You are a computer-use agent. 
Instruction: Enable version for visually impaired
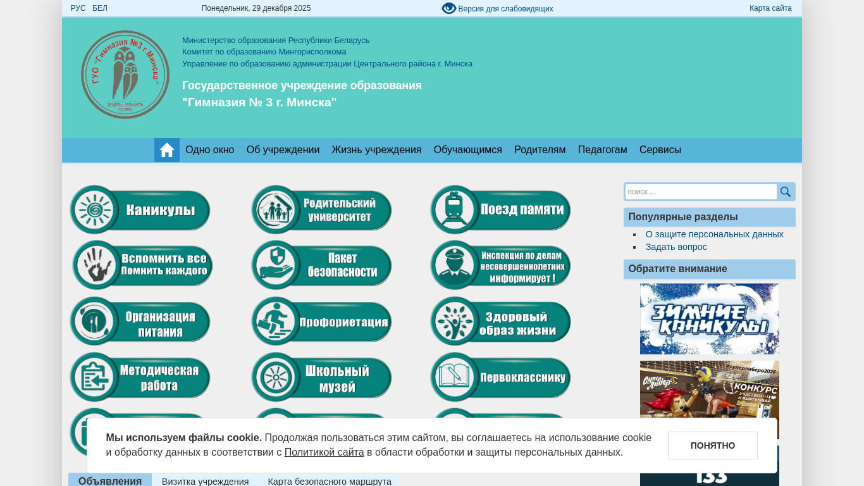pyautogui.click(x=497, y=8)
